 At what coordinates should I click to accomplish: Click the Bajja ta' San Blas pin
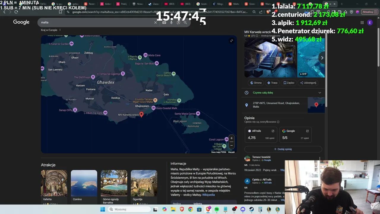pos(157,63)
